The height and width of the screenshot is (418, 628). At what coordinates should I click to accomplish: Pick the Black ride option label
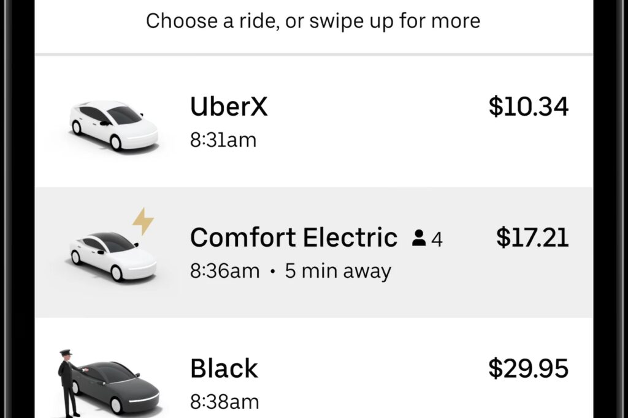point(224,368)
